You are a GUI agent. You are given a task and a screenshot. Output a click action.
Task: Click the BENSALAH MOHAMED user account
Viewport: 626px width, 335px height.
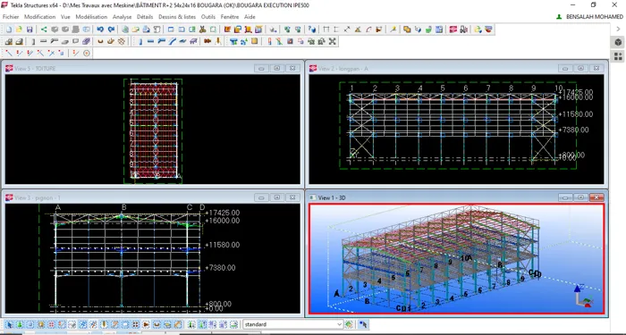(x=589, y=17)
